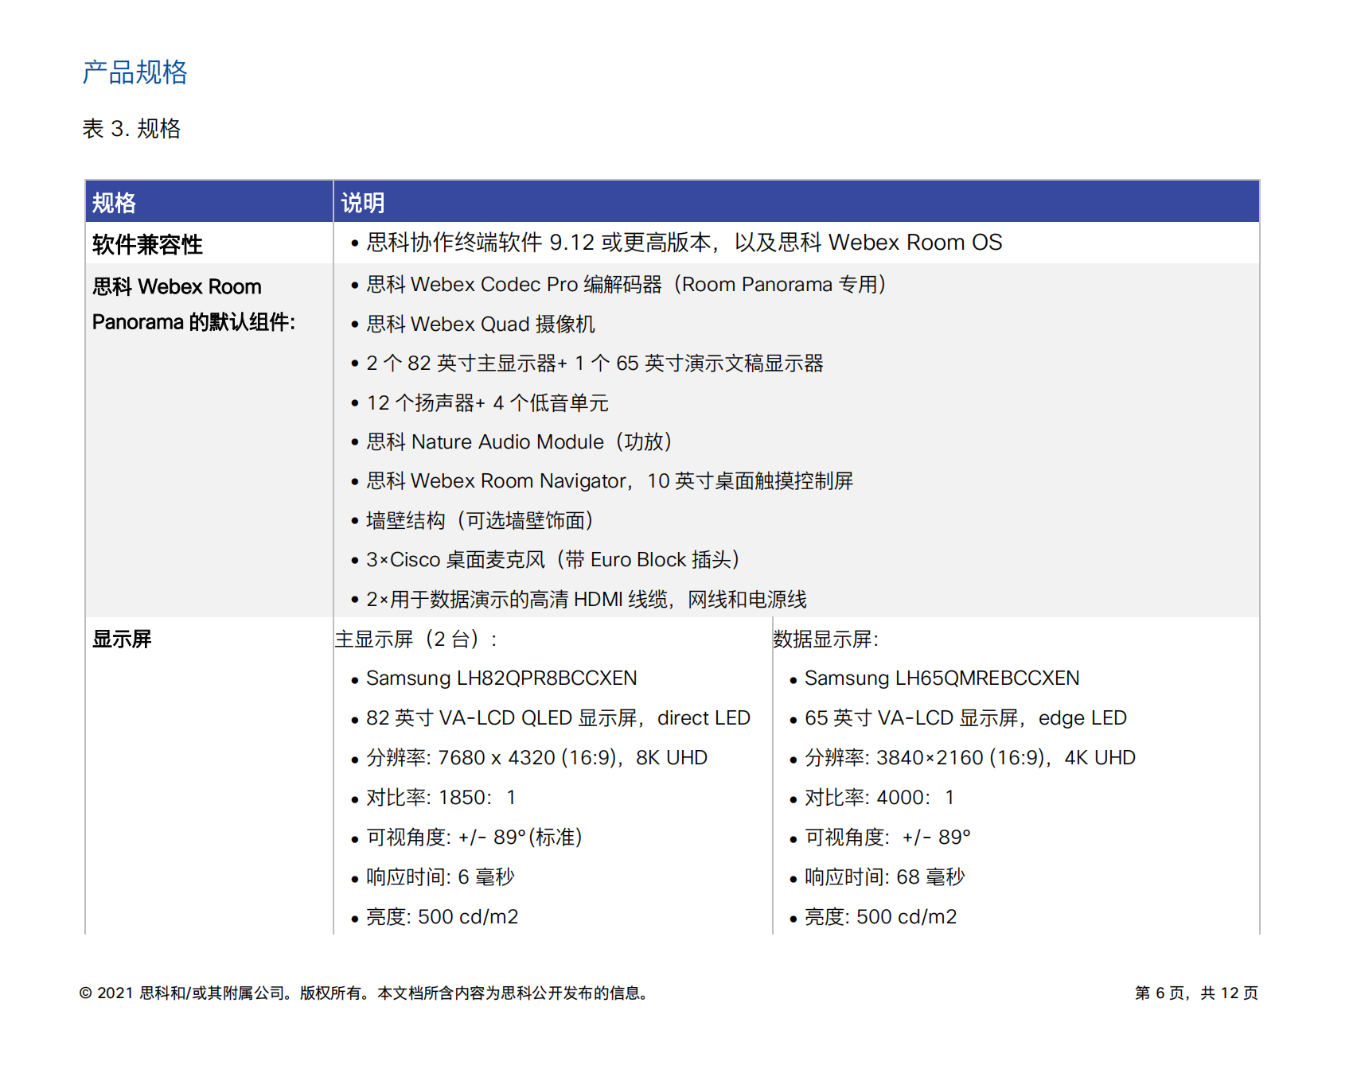Image resolution: width=1353 pixels, height=1065 pixels.
Task: Select the 软件兼容性 row label
Action: [147, 244]
